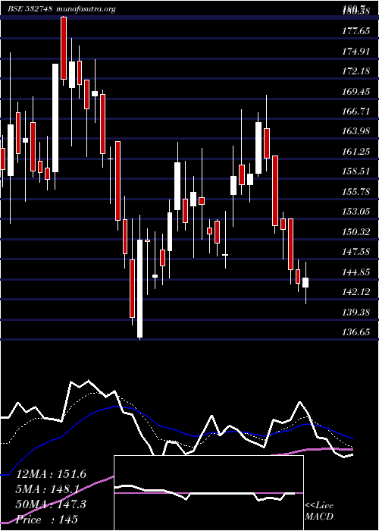This screenshot has width=379, height=531.
Task: Click the long white candle reaching 136.65 low
Action: [x=139, y=288]
